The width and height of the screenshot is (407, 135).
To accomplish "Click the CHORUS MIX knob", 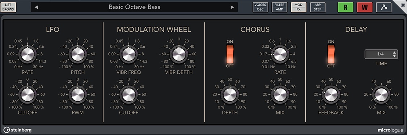I will [x=280, y=95].
